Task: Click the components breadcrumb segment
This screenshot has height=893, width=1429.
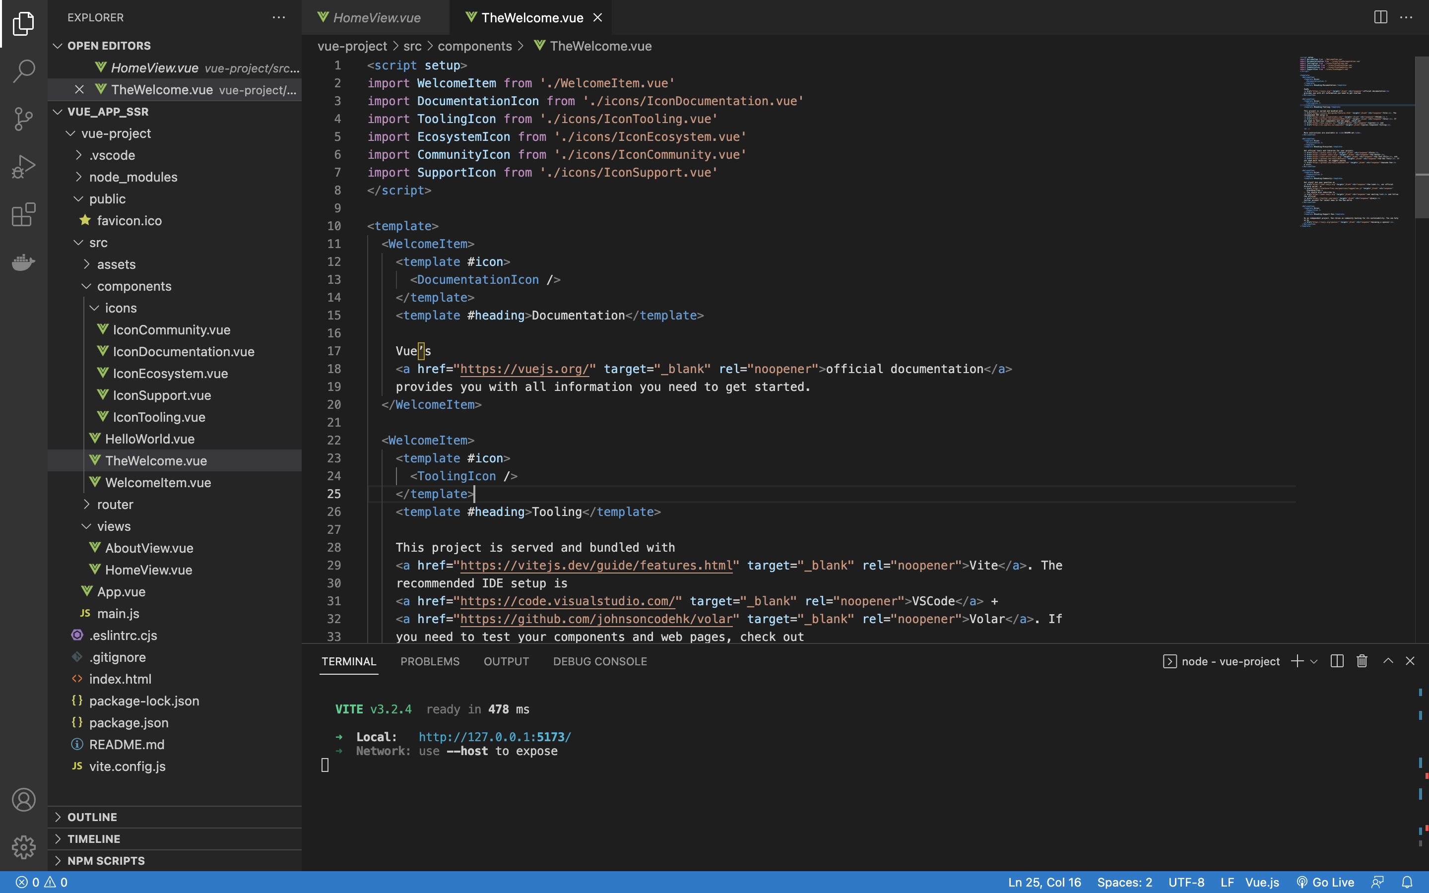Action: pos(475,46)
